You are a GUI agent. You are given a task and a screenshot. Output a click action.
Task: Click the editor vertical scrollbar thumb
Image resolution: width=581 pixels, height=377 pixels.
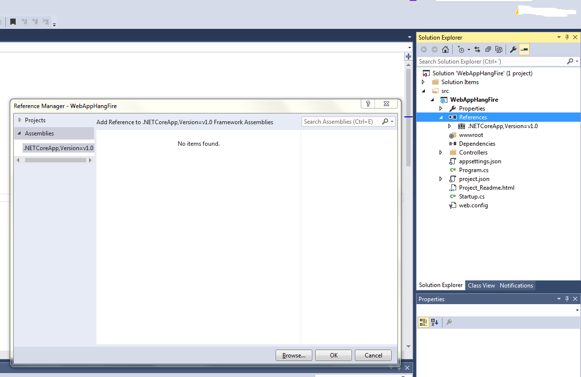(x=408, y=117)
